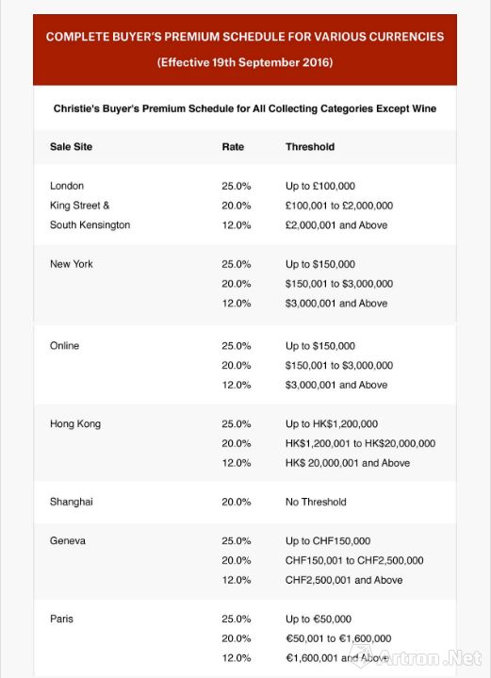Click the Effective 19th September 2016 subtitle
491x678 pixels.
pos(245,62)
